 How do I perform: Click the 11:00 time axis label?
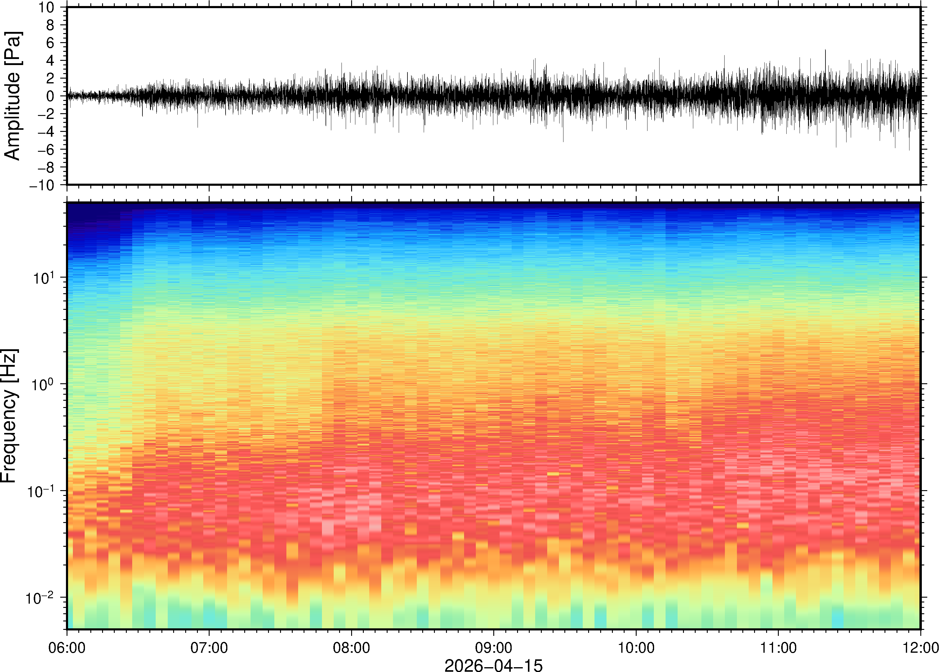(x=778, y=648)
